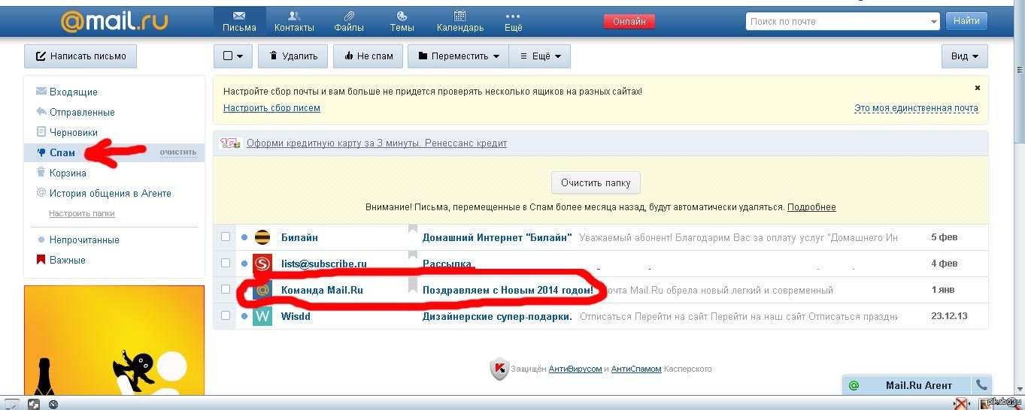Screen dimensions: 1025x410
Task: Click the Найти search button
Action: click(966, 21)
